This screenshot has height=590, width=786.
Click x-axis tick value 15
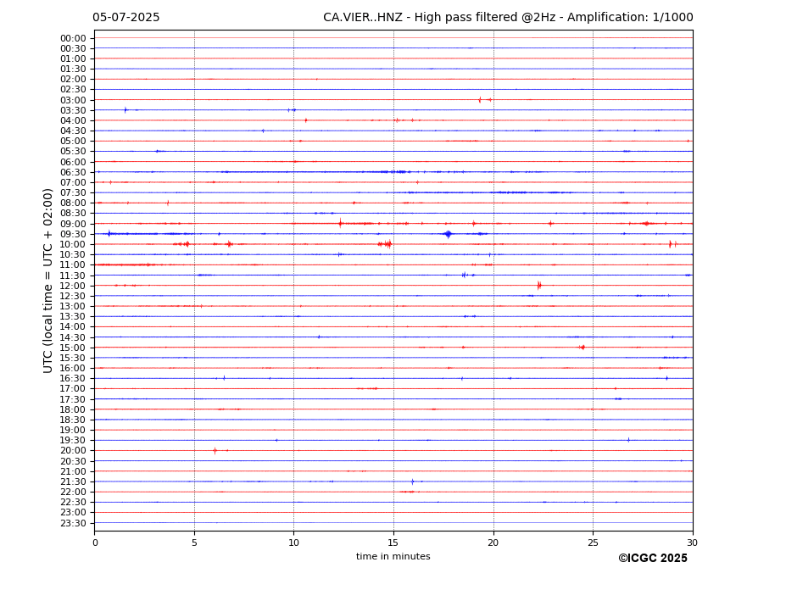(x=393, y=543)
